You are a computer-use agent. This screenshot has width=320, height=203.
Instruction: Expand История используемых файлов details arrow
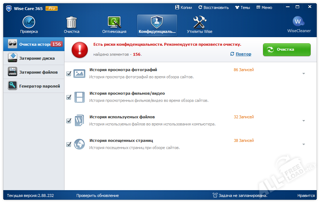pyautogui.click(x=304, y=121)
